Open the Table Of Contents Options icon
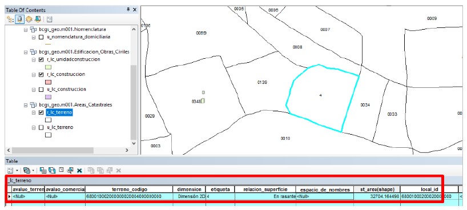Image resolution: width=467 pixels, height=210 pixels. pos(50,19)
